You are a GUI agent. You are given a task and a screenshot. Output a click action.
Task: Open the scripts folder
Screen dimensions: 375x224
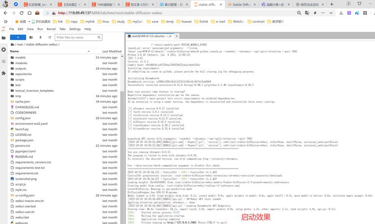point(20,79)
